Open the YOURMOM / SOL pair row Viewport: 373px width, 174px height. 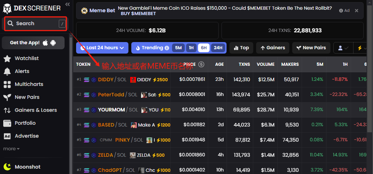[x=220, y=110]
